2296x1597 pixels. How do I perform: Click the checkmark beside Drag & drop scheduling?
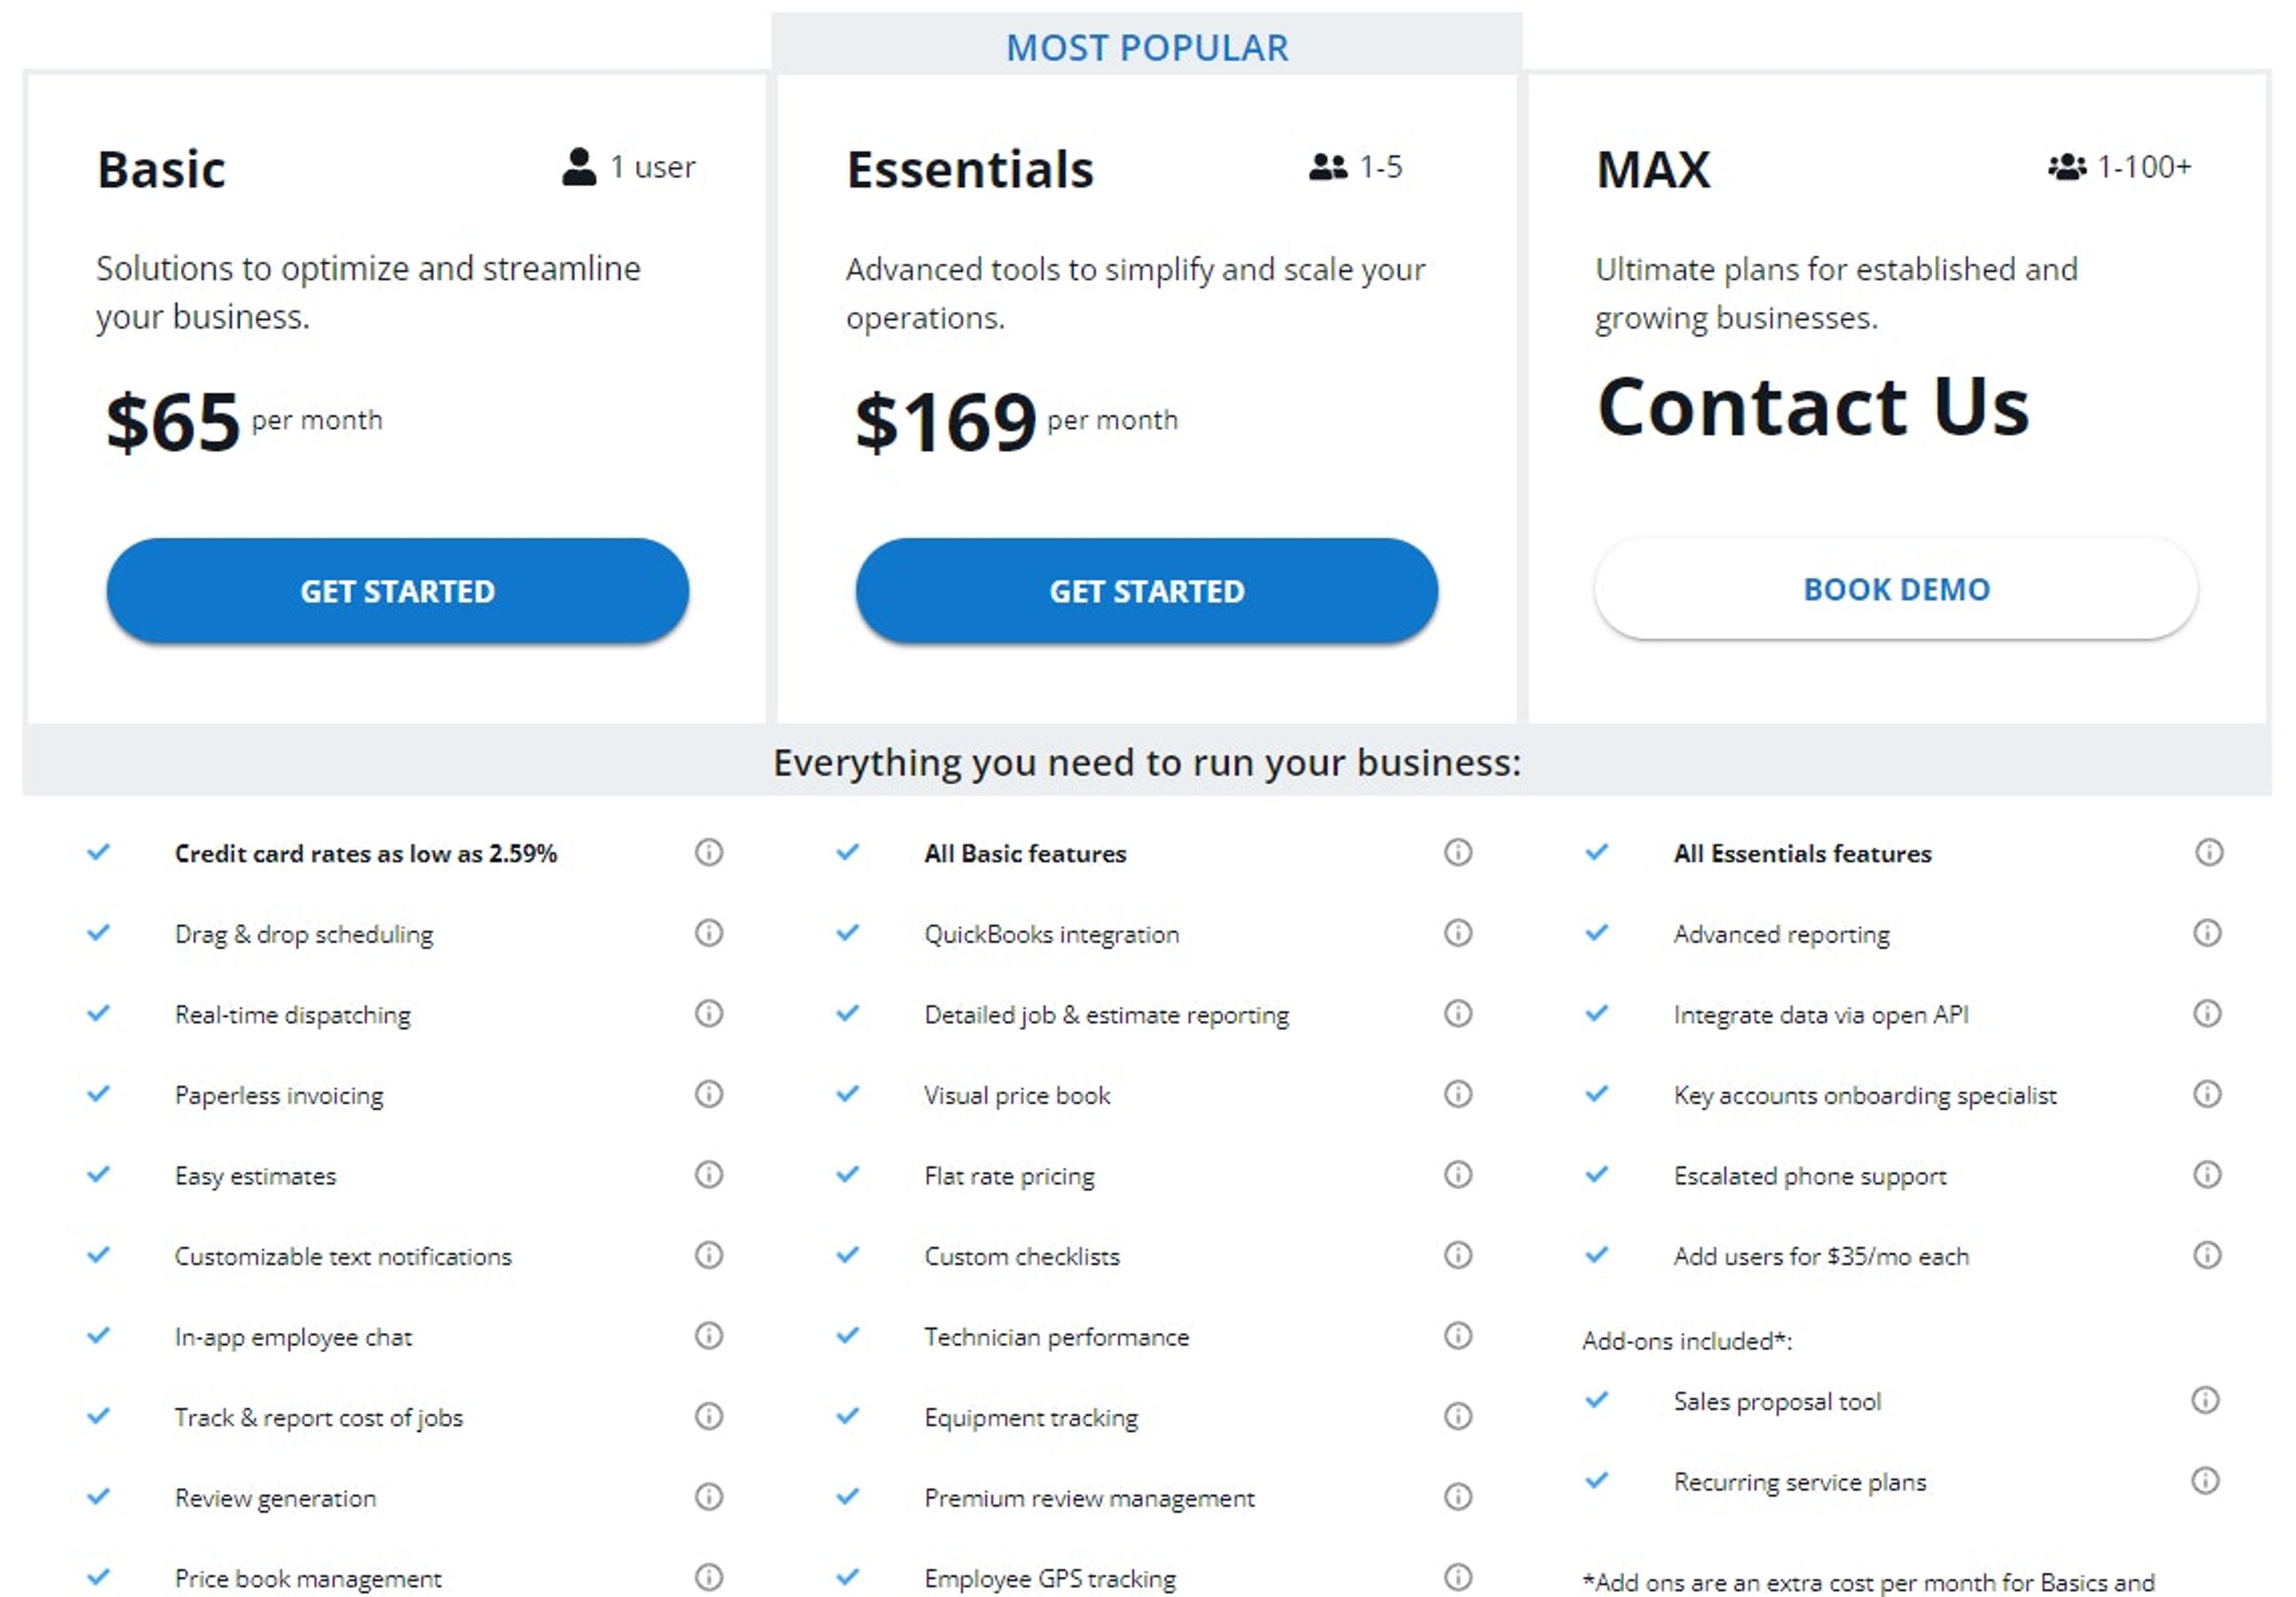pyautogui.click(x=99, y=933)
